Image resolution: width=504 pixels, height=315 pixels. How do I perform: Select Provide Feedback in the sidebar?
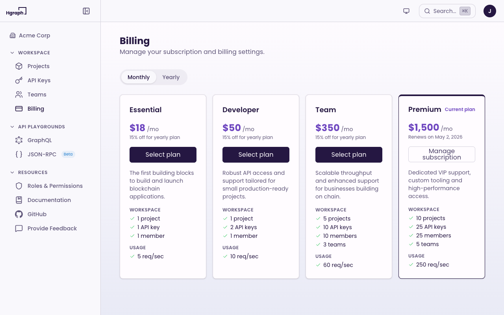click(x=52, y=228)
